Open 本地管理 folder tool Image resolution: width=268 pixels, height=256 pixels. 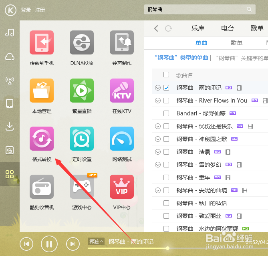42,91
